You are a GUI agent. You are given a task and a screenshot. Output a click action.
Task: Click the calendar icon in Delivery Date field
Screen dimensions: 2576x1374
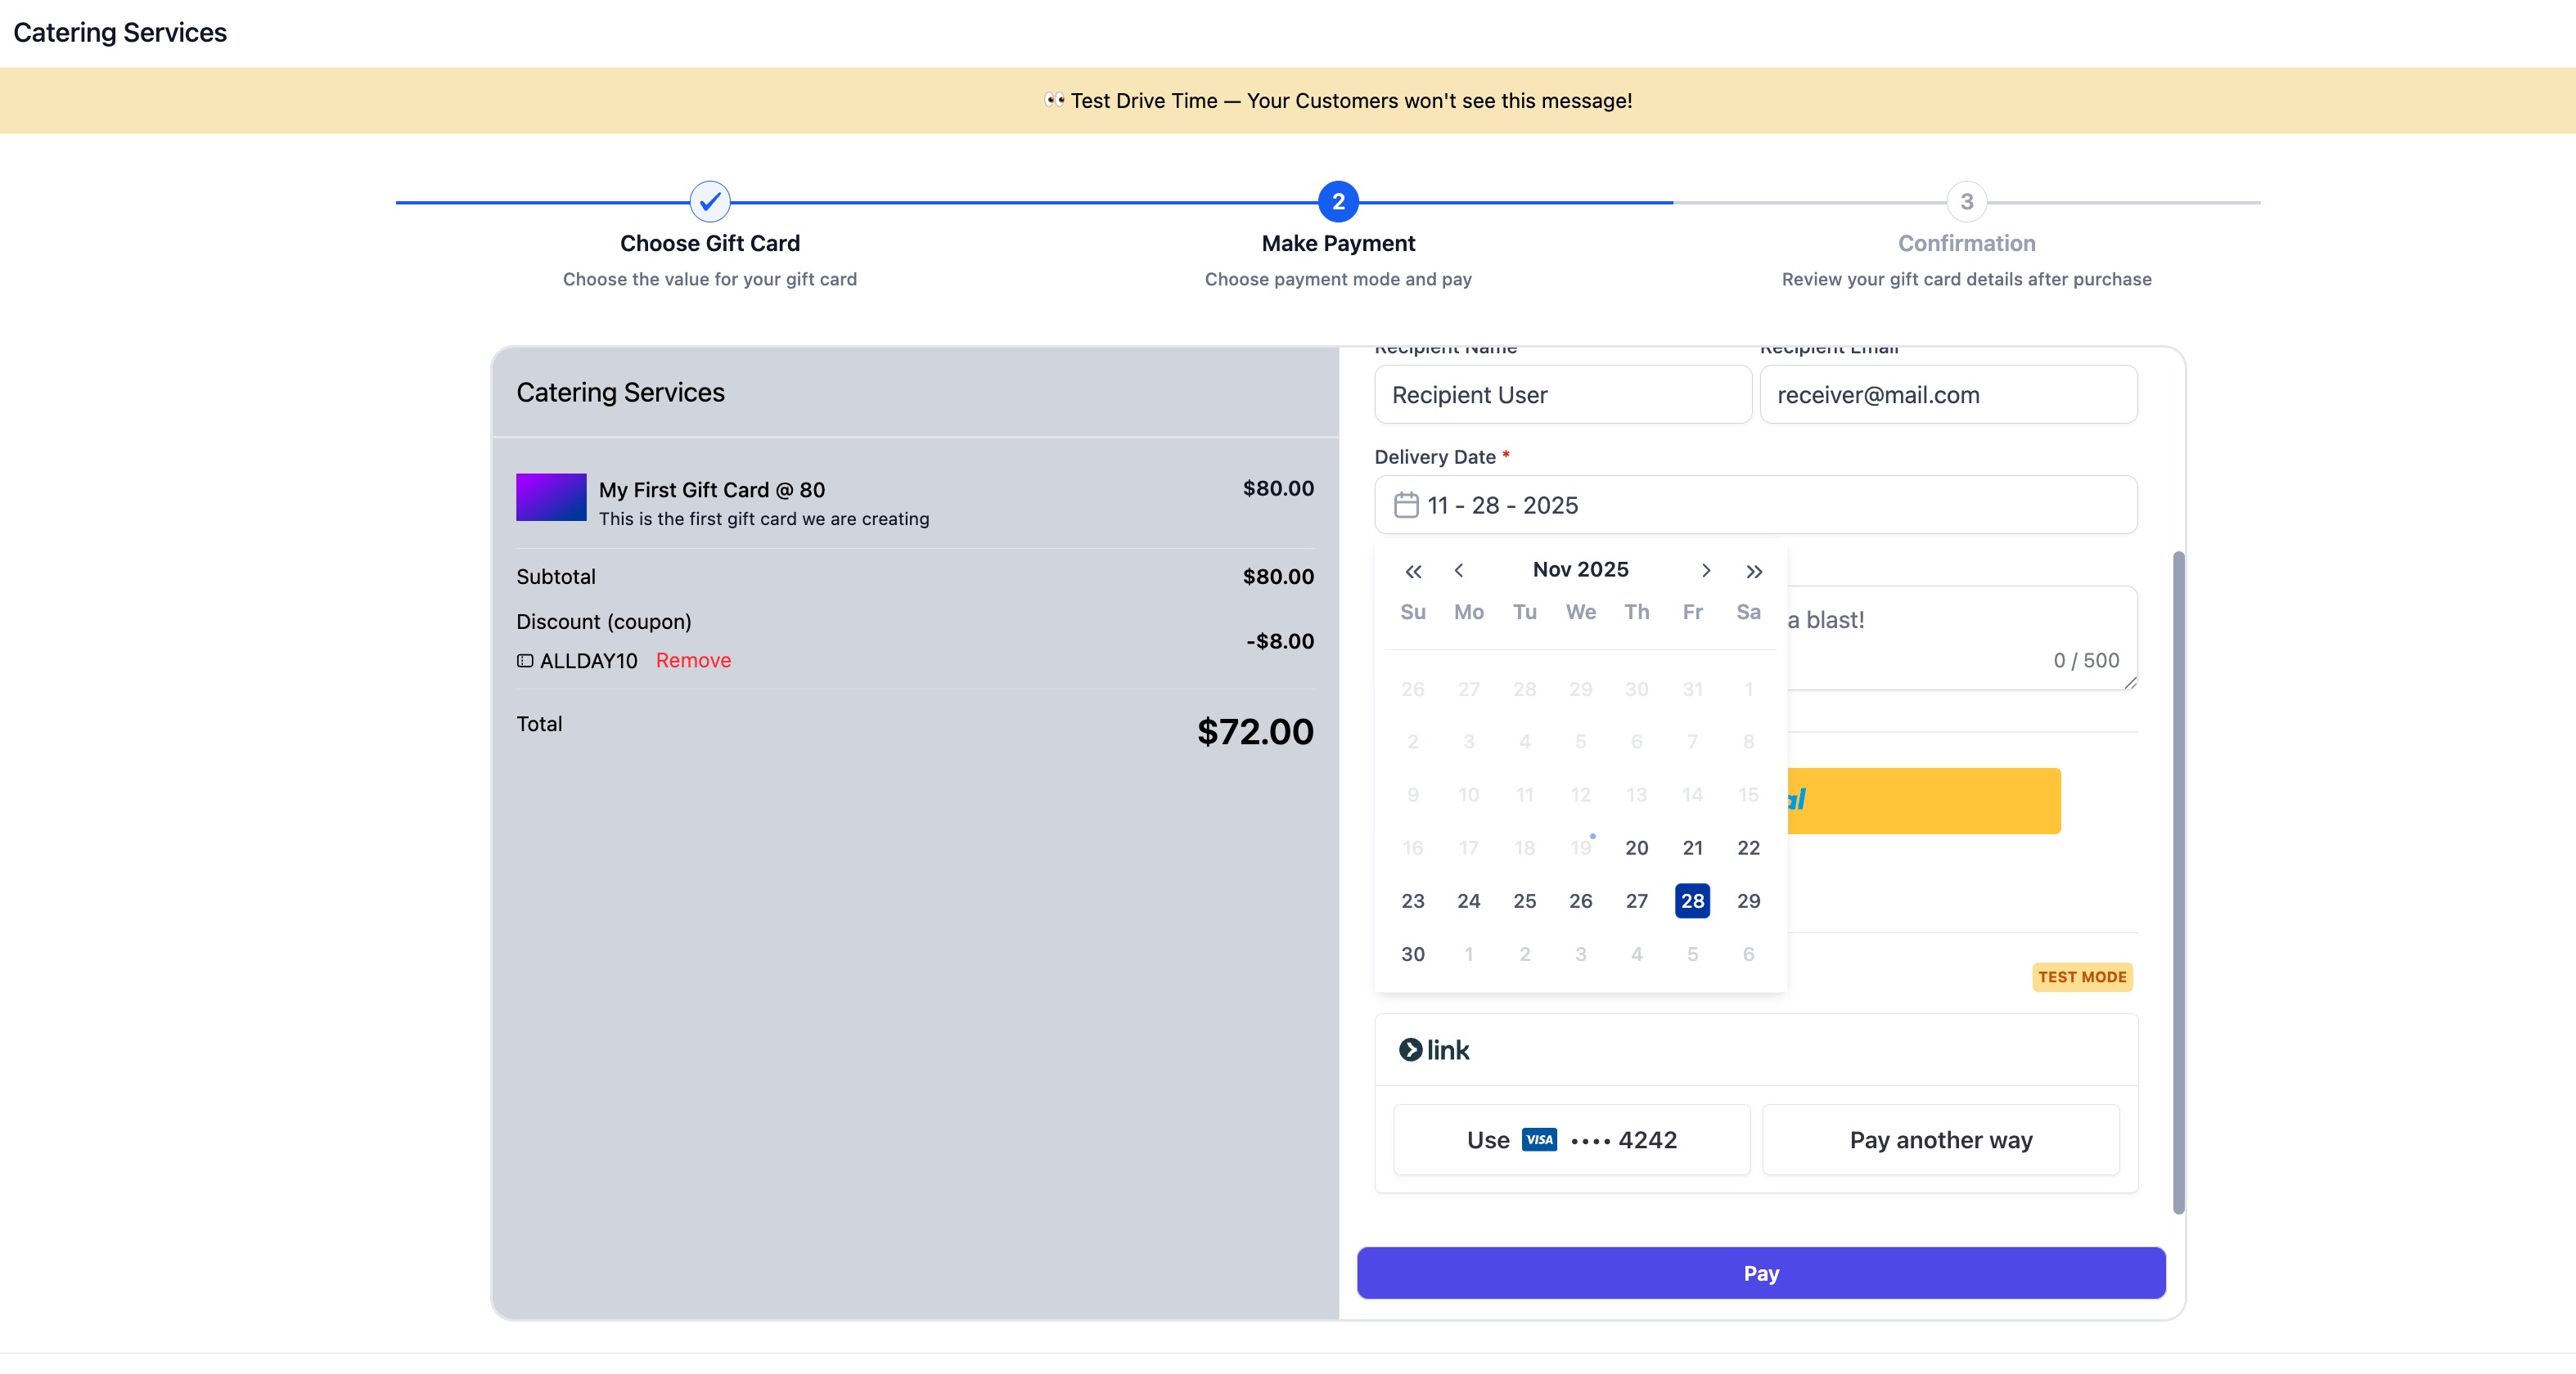pyautogui.click(x=1406, y=505)
